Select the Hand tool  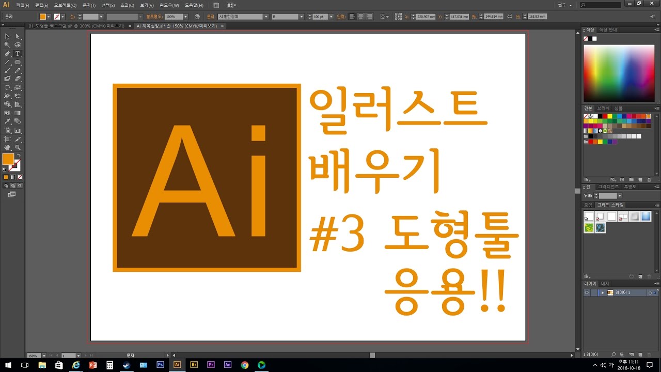click(7, 147)
